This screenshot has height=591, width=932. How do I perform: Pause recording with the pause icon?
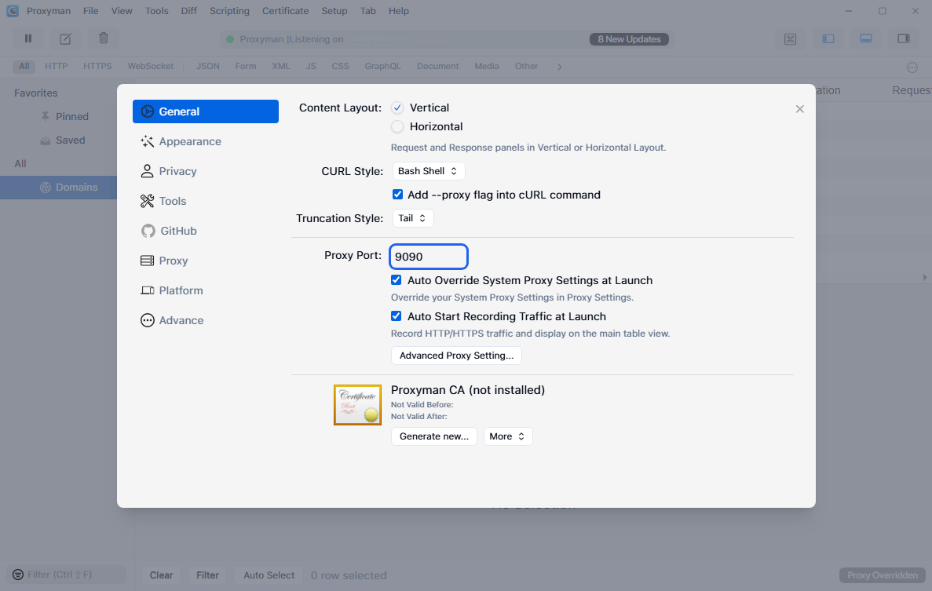point(28,38)
